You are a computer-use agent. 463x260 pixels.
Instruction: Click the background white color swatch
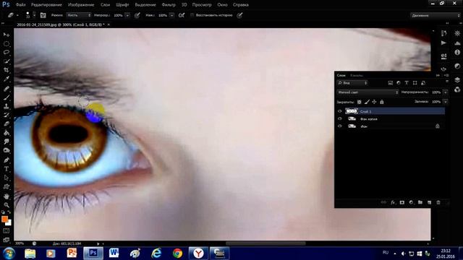coord(9,223)
